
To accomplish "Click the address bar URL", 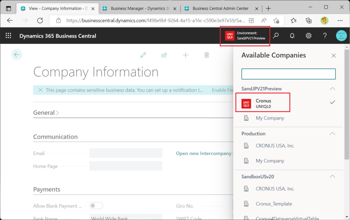I will tap(156, 20).
